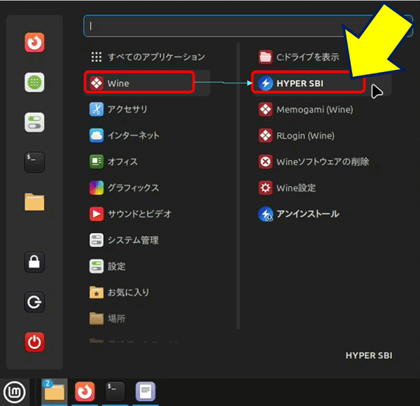The image size is (420, 406).
Task: Open the オフィス category
Action: coord(147,161)
